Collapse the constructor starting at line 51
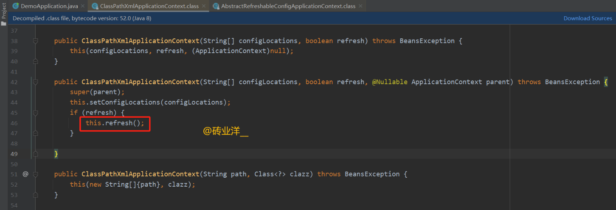 click(36, 174)
